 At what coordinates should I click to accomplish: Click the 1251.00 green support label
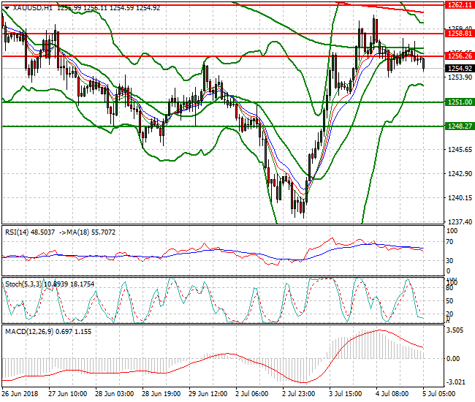pos(460,102)
